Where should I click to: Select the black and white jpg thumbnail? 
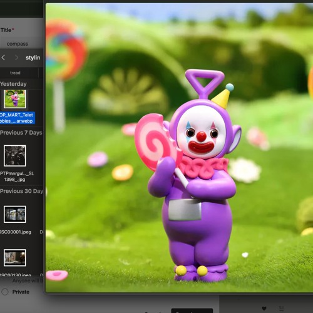[x=15, y=156]
